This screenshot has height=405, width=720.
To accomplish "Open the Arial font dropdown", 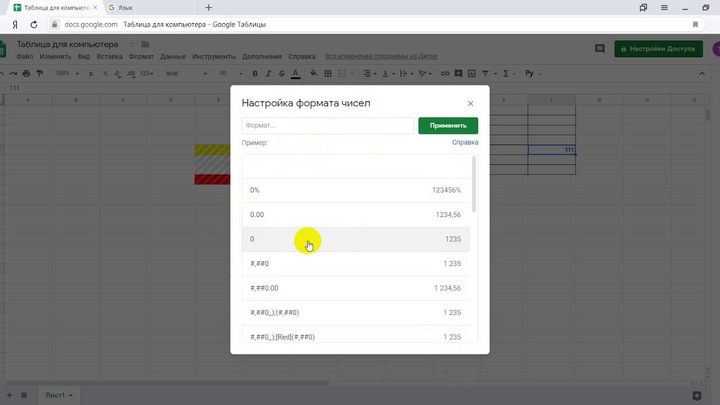I will pyautogui.click(x=186, y=73).
